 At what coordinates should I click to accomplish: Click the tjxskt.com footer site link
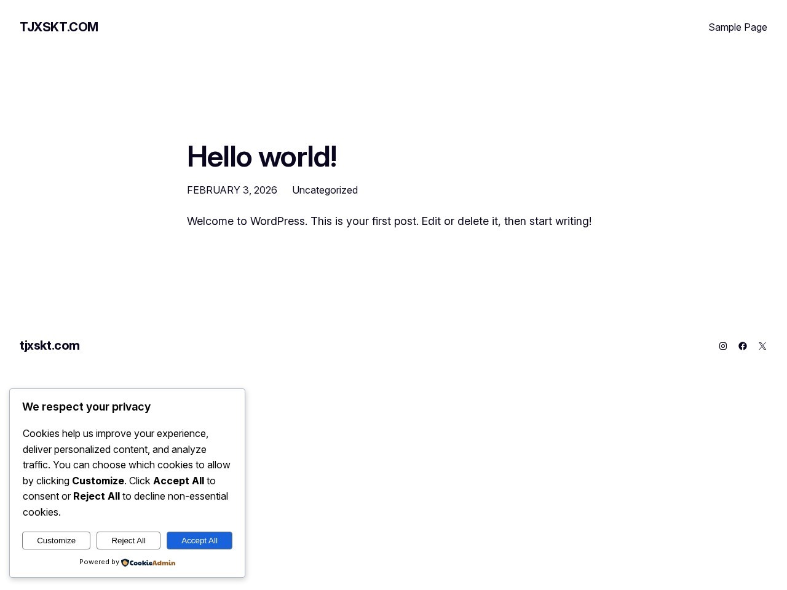(x=50, y=345)
